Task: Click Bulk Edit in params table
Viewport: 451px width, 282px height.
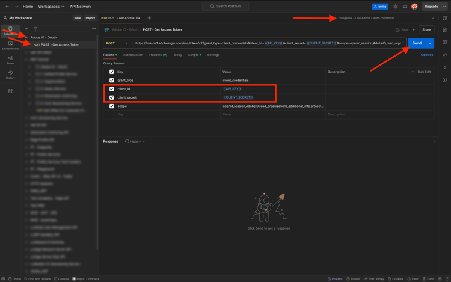Action: pos(424,72)
